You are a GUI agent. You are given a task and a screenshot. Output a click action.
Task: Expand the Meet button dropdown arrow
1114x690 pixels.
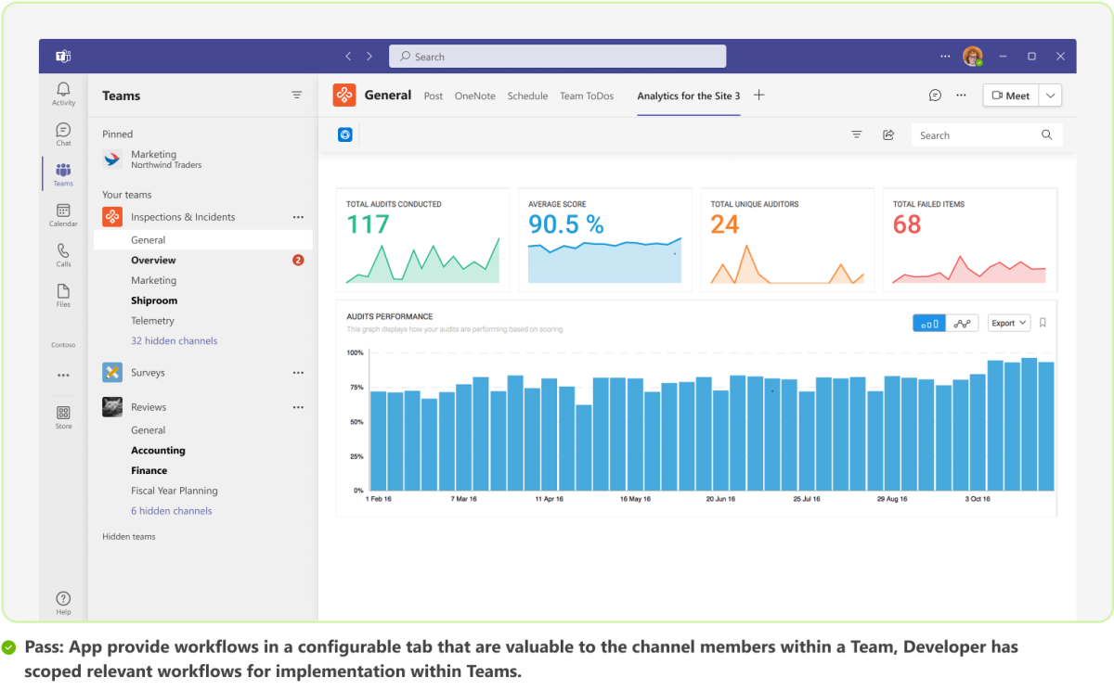point(1050,95)
